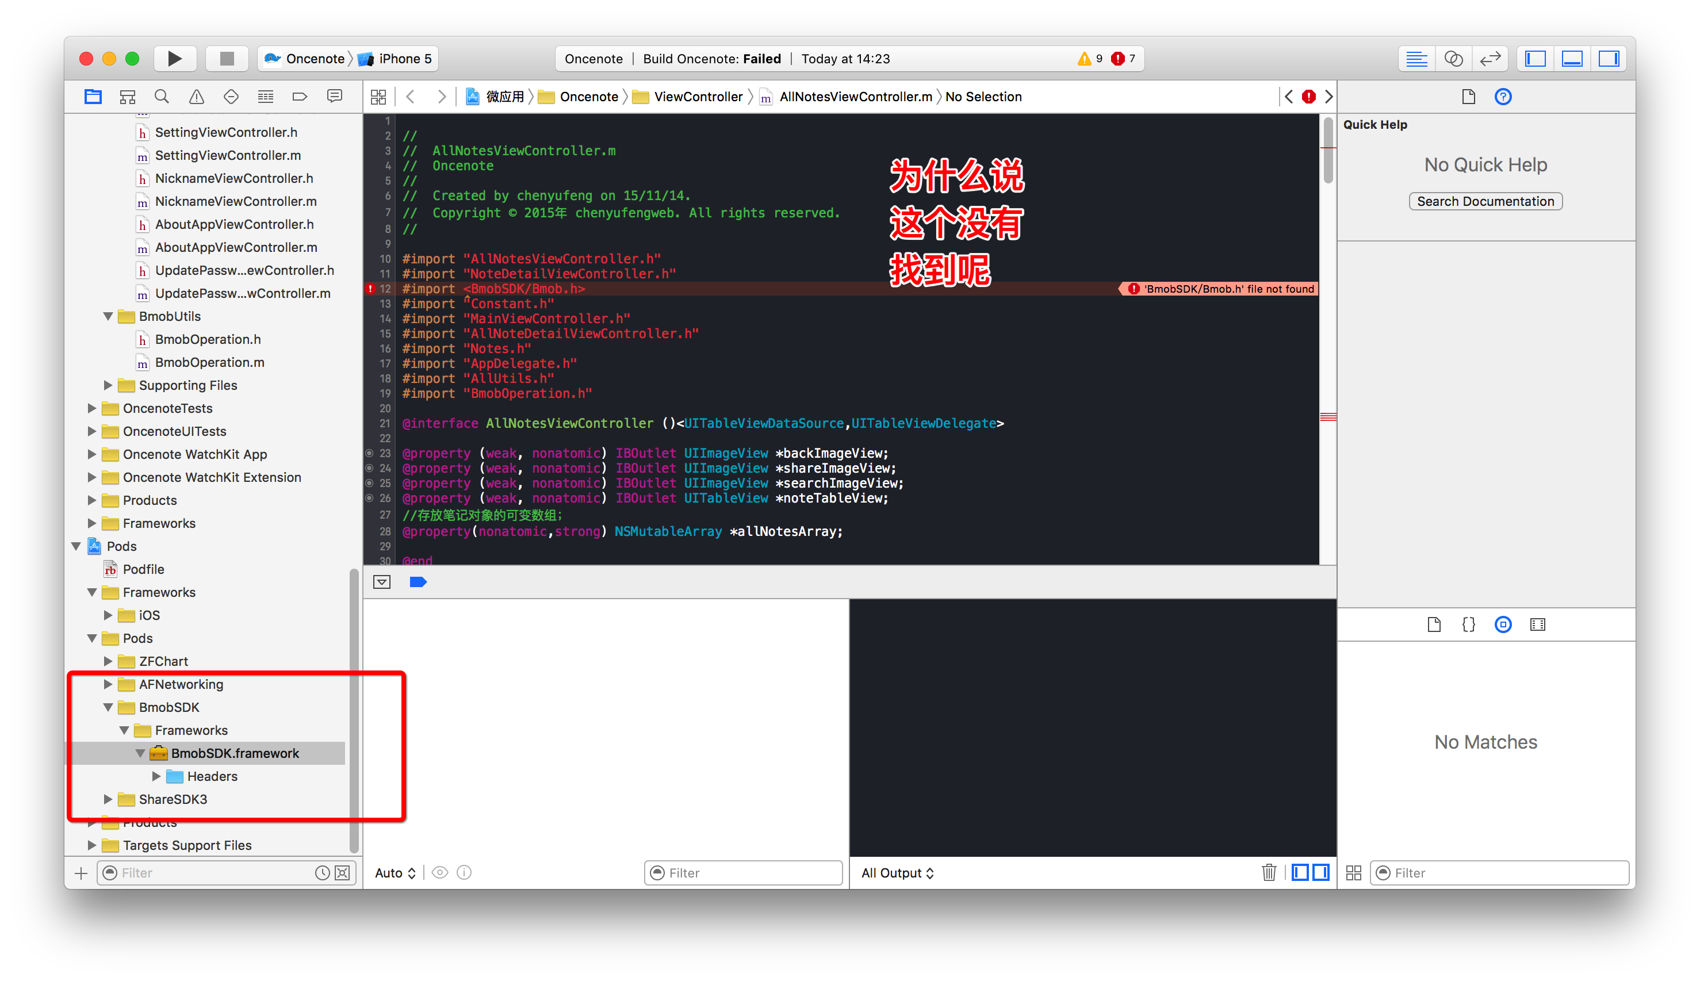Toggle the file navigator panel visibility

click(1539, 59)
